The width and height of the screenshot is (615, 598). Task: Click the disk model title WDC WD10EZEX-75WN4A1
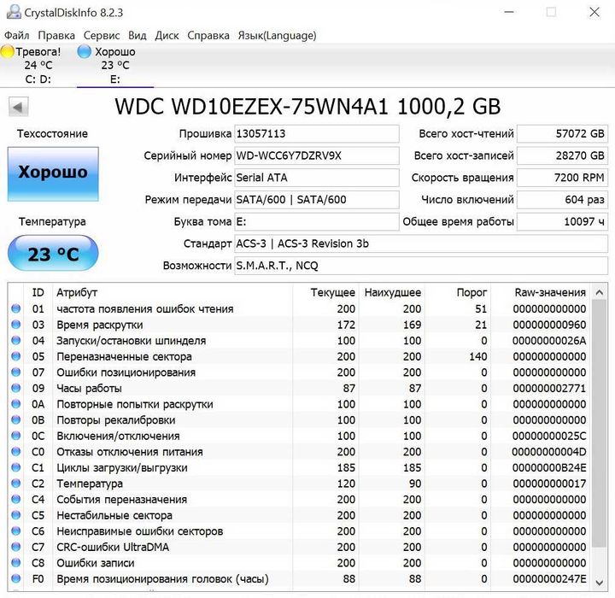click(307, 107)
